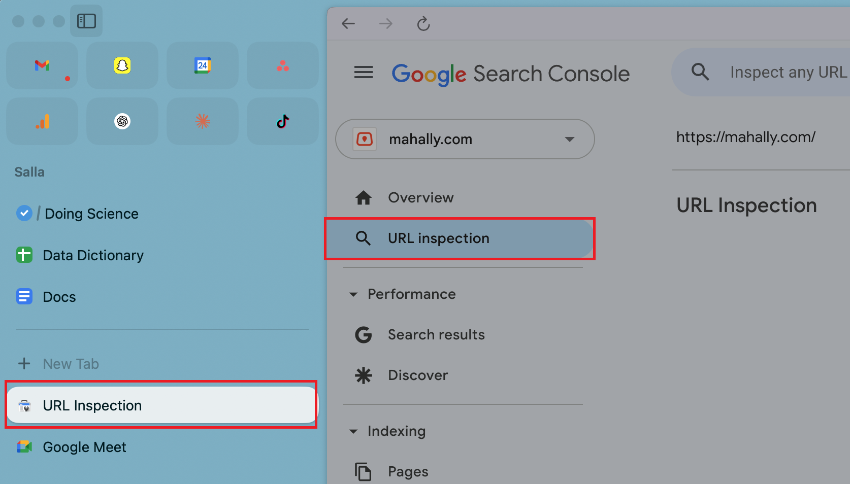Open Gmail from the sidebar

point(42,65)
